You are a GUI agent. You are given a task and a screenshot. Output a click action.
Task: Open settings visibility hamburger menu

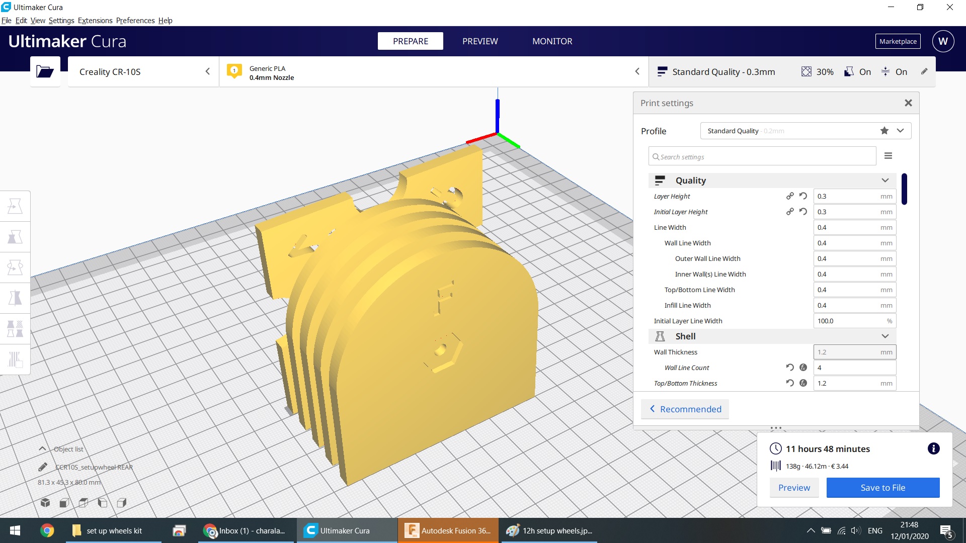[888, 156]
